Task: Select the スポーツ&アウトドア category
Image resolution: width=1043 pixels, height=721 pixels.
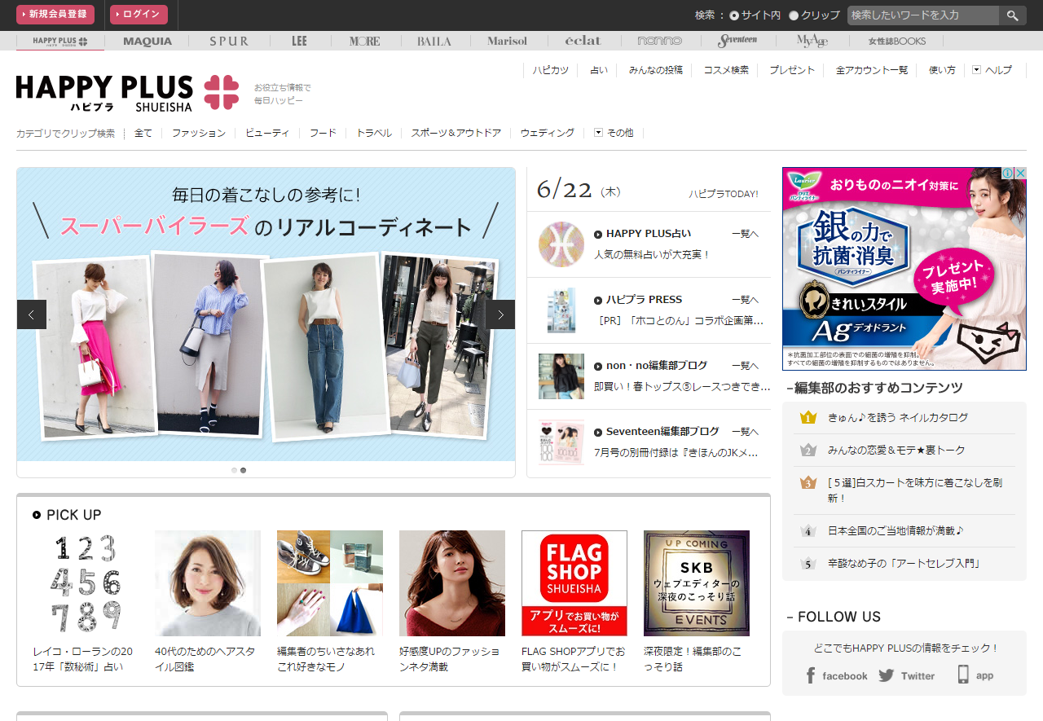Action: [456, 133]
